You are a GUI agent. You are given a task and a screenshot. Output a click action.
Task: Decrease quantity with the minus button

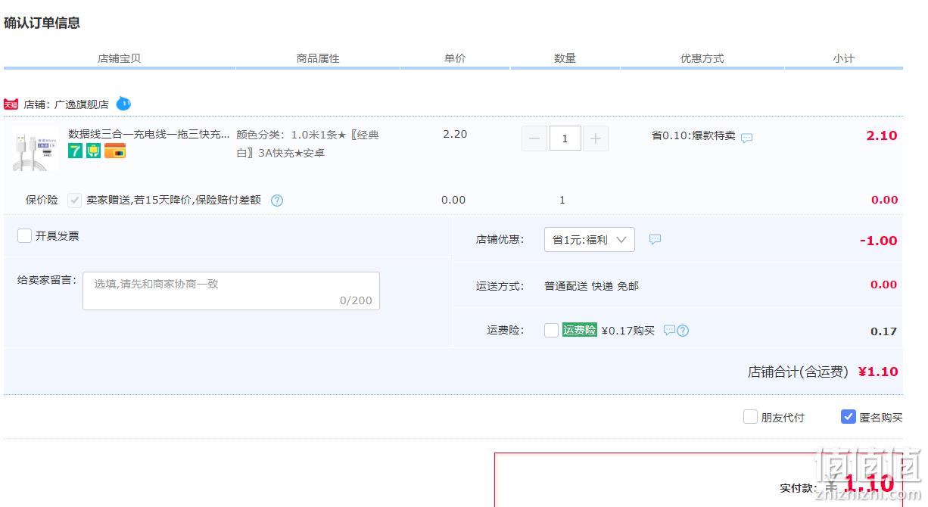534,138
